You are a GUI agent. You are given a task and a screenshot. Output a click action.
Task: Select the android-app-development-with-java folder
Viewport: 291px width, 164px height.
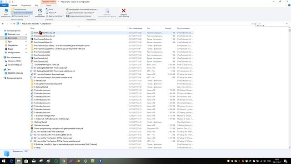click(x=59, y=49)
